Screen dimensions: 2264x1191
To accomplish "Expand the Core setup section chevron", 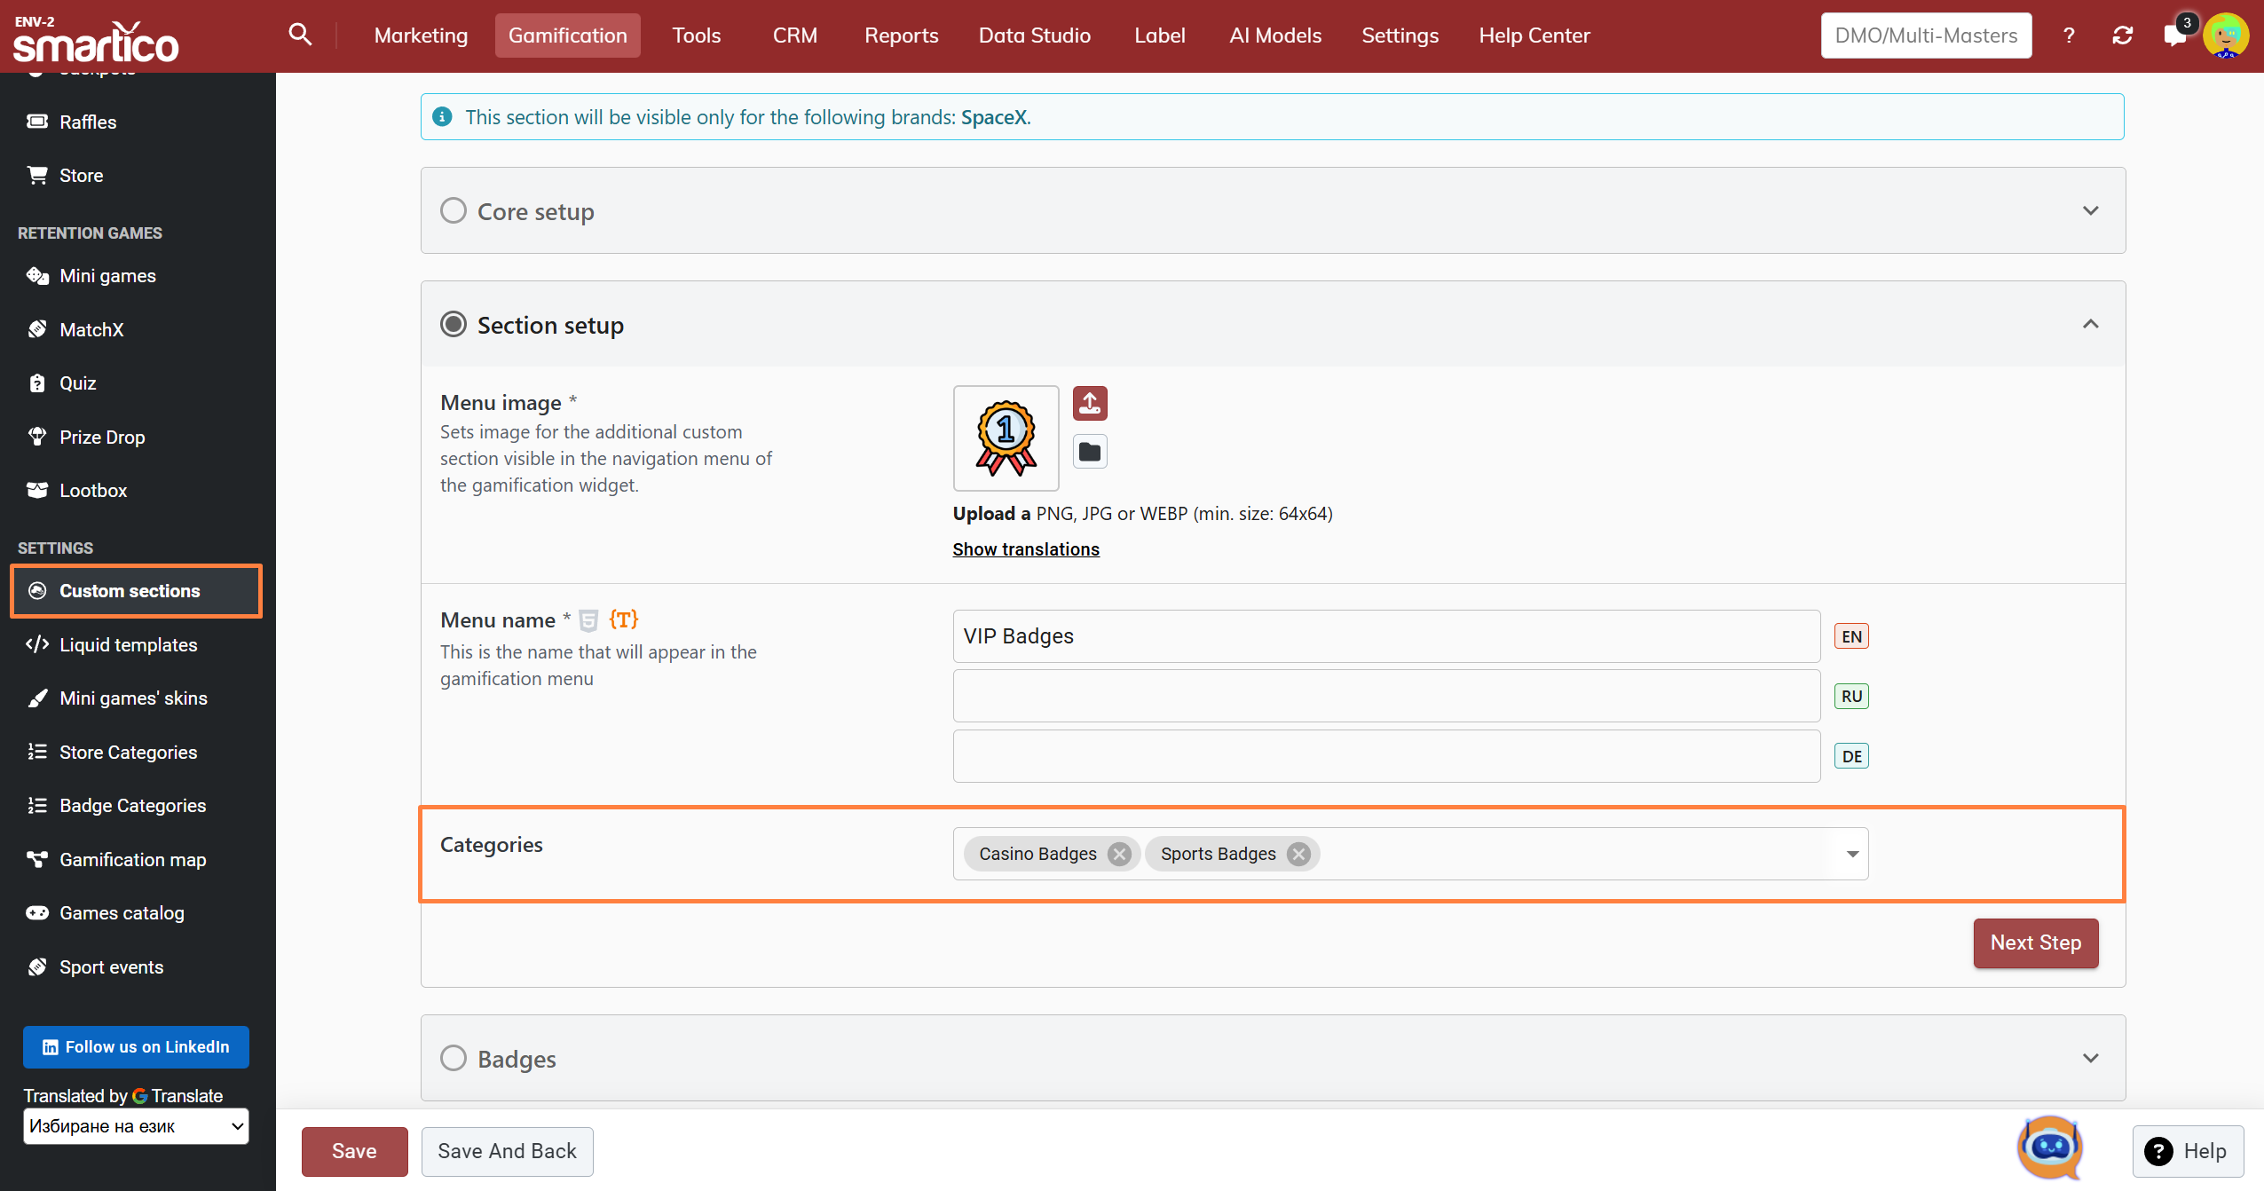I will point(2090,210).
